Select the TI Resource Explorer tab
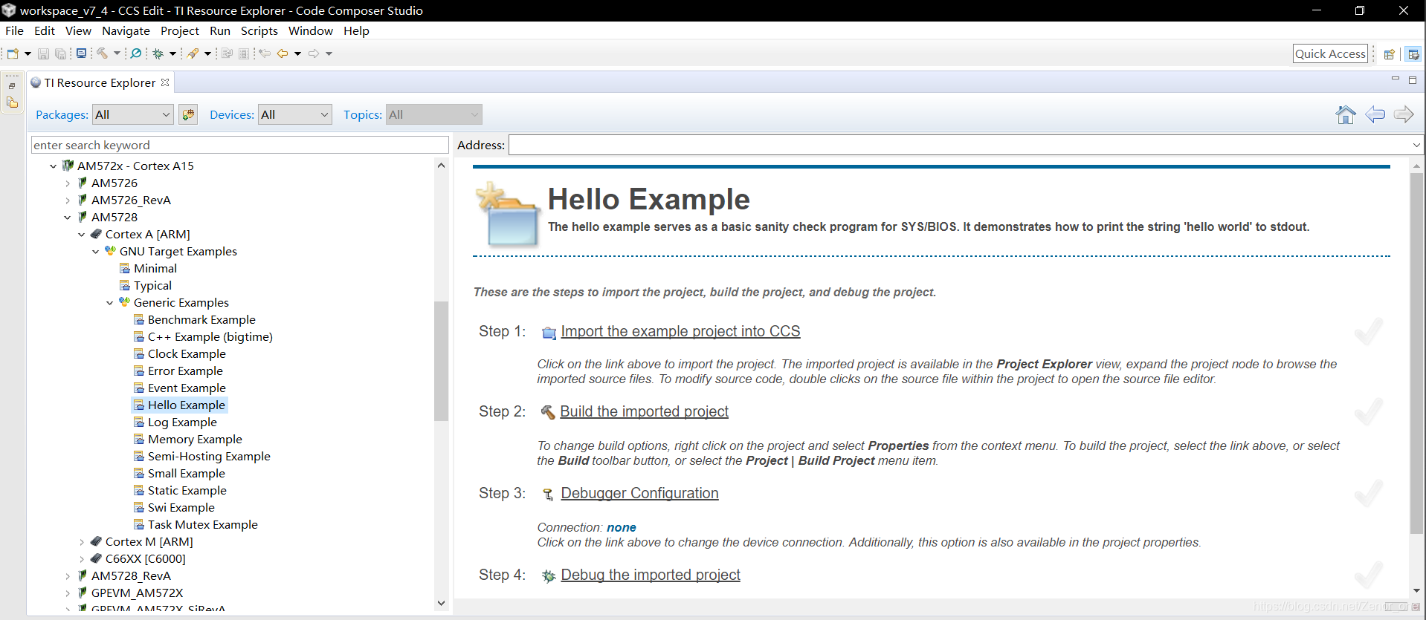This screenshot has width=1426, height=620. 100,82
